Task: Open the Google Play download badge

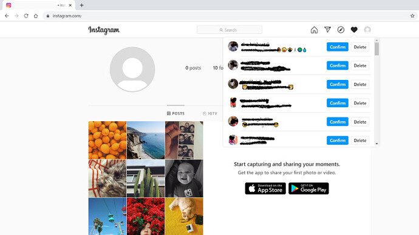Action: 308,188
